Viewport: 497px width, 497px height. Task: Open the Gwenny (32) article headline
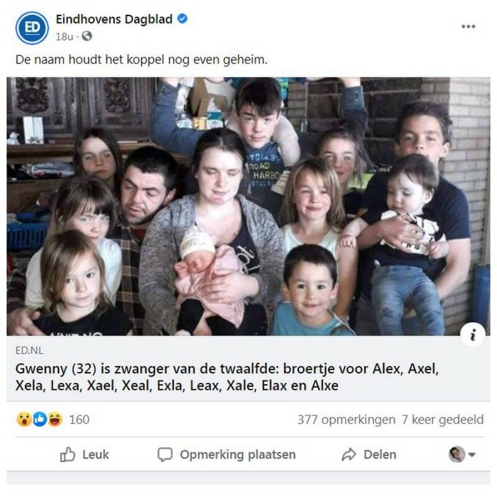tap(227, 377)
